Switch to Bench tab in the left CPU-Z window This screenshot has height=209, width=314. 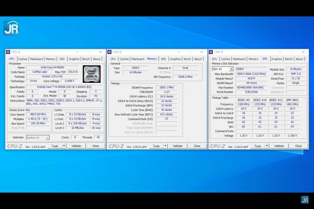click(x=86, y=59)
